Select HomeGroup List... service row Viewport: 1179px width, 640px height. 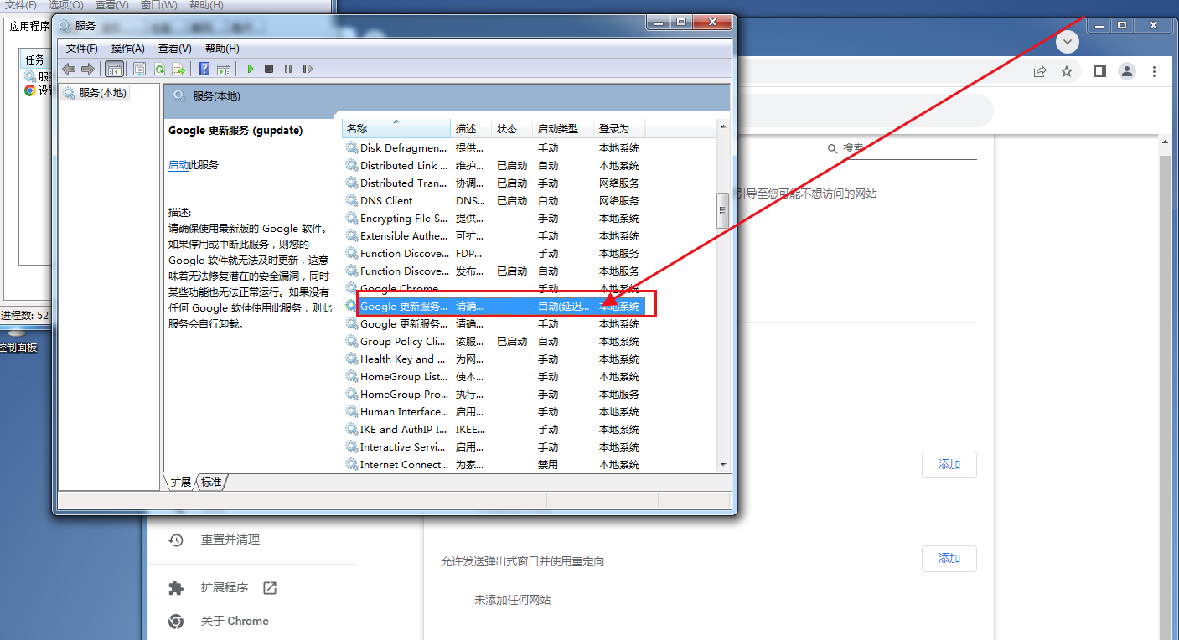click(494, 376)
